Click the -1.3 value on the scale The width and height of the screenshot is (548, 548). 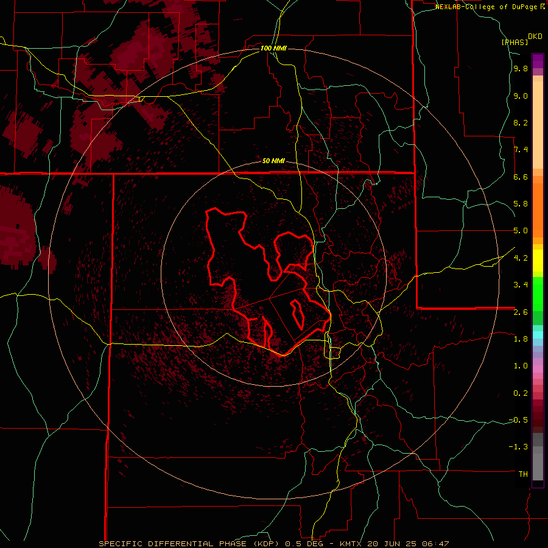pos(518,447)
